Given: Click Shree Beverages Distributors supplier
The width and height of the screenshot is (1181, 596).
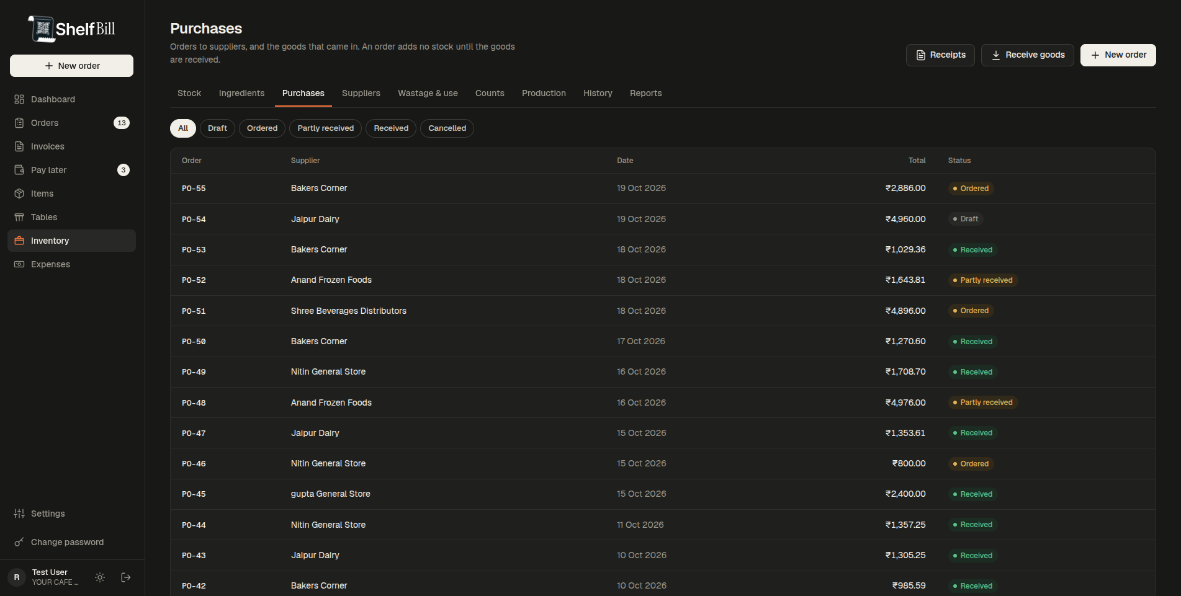Looking at the screenshot, I should [x=349, y=311].
